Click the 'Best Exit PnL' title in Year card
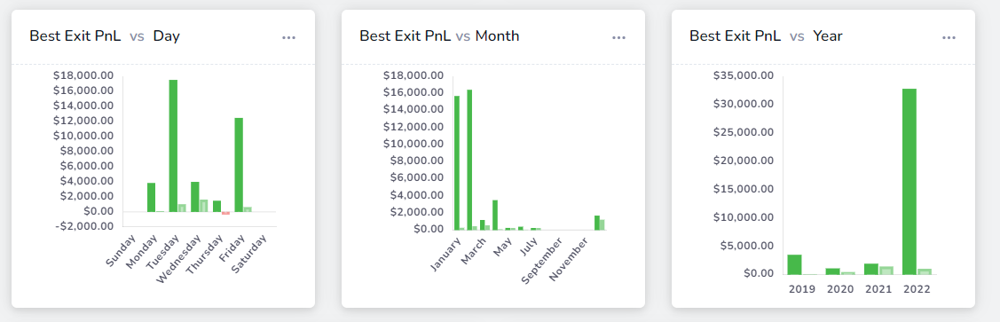Viewport: 1000px width, 322px height. [735, 36]
